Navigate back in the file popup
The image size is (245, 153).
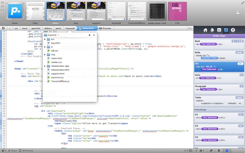pos(89,35)
